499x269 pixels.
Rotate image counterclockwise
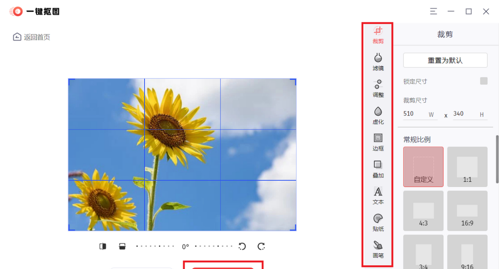tap(242, 247)
